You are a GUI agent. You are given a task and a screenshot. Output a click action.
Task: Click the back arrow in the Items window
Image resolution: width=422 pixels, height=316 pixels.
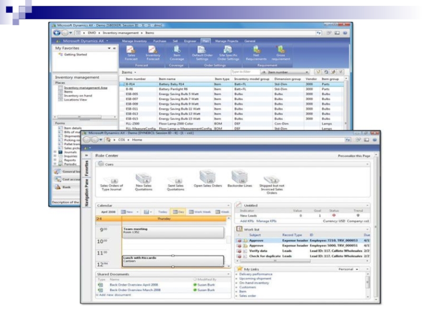(x=57, y=33)
